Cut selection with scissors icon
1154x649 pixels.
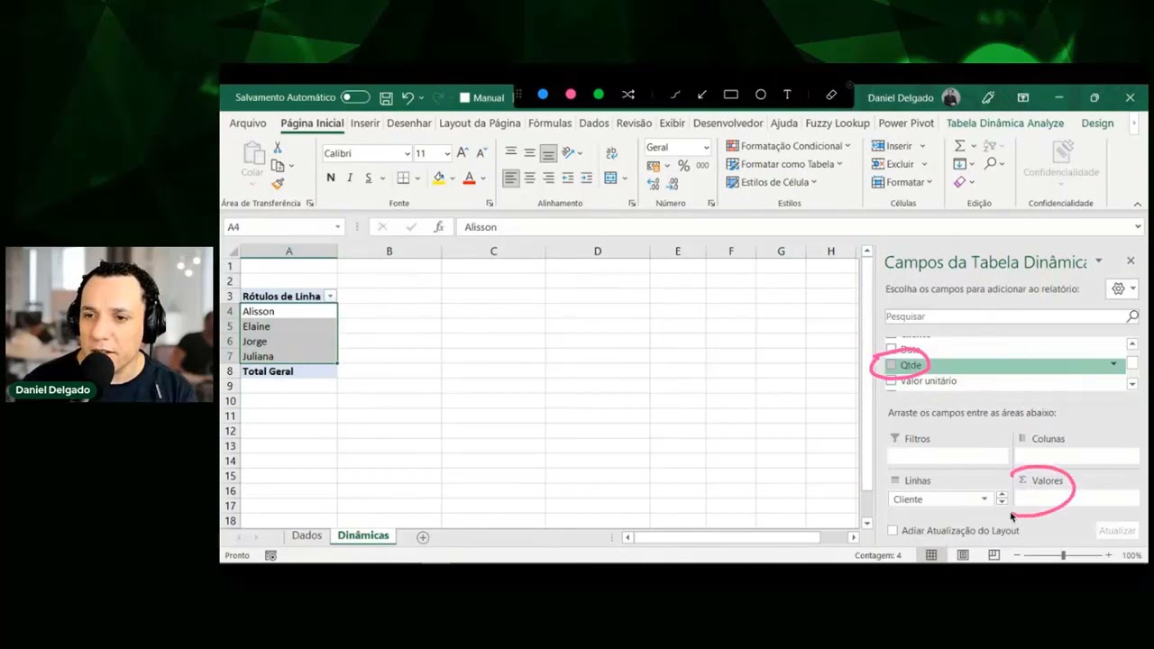coord(278,148)
